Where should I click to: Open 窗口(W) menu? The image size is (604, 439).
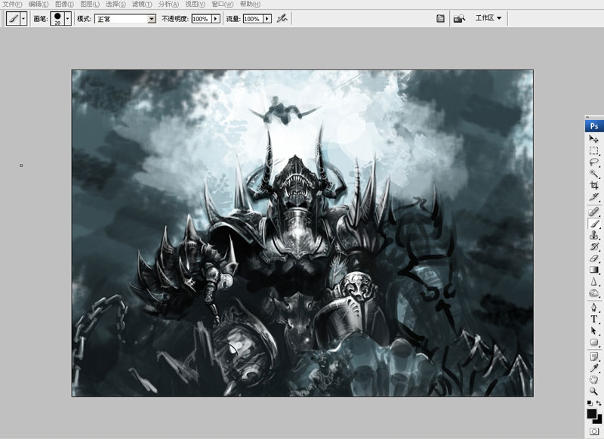[222, 5]
